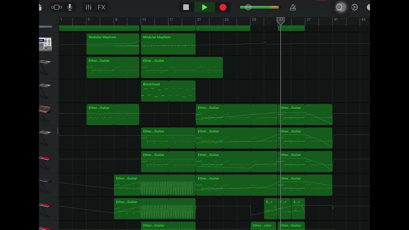Select the Ether...uitar region at bar 29
The height and width of the screenshot is (230, 409).
(263, 226)
